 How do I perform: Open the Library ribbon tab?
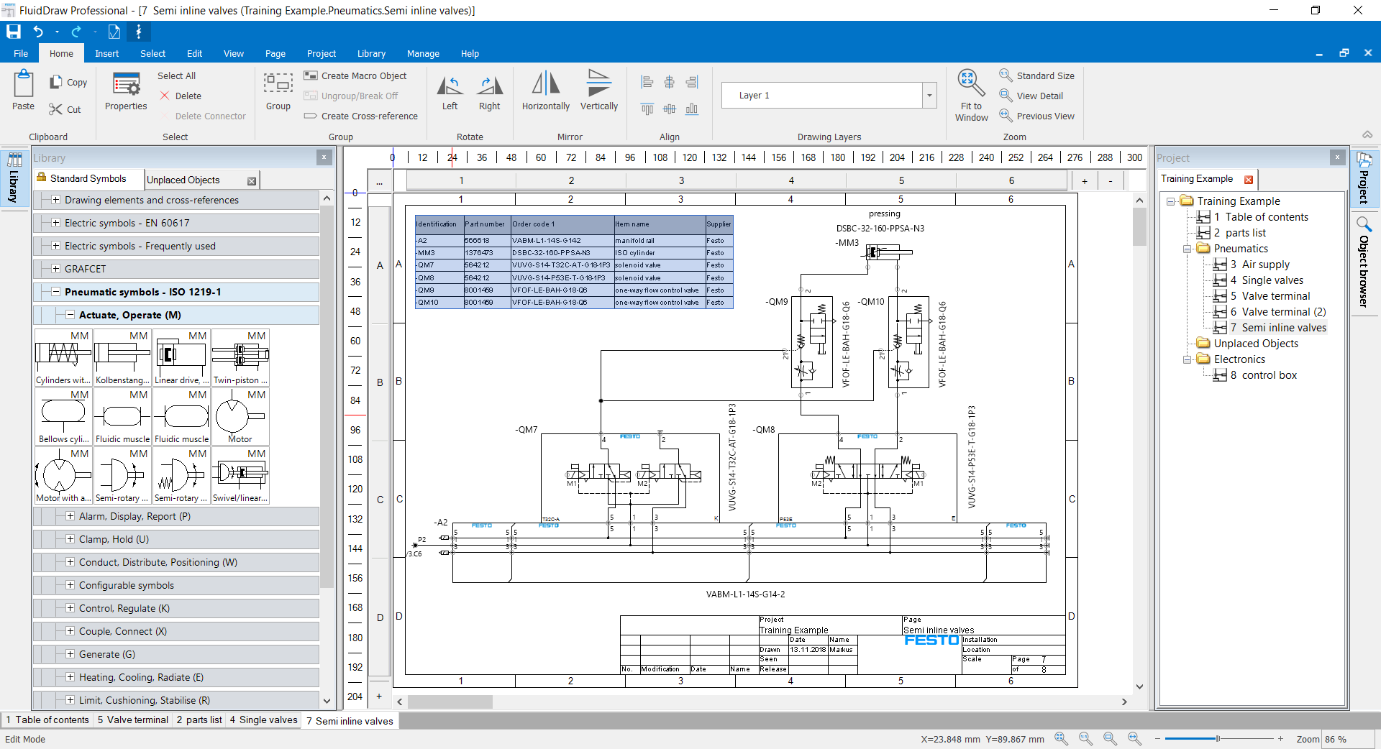point(371,53)
